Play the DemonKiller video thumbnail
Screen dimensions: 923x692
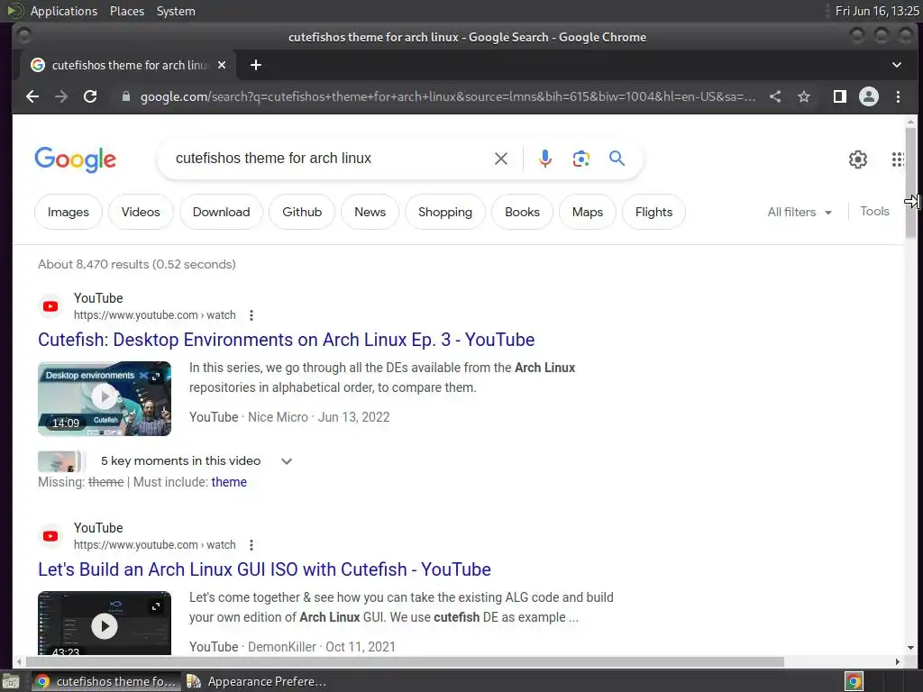coord(105,624)
